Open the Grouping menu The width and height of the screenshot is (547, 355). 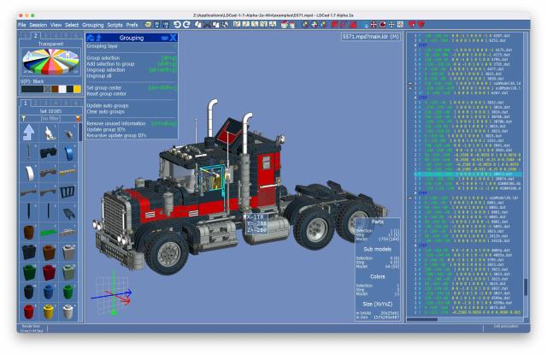pyautogui.click(x=93, y=25)
